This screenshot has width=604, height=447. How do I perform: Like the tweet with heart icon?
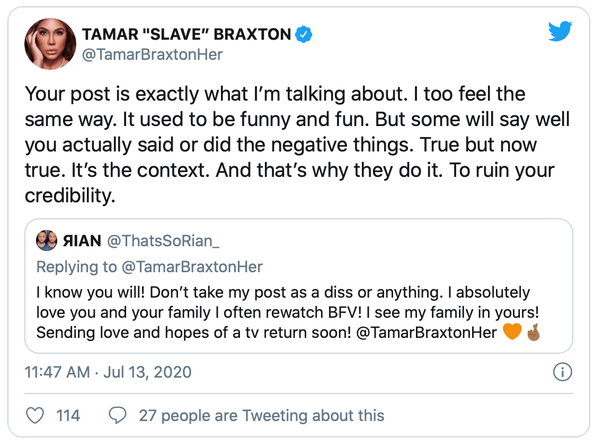(x=35, y=415)
